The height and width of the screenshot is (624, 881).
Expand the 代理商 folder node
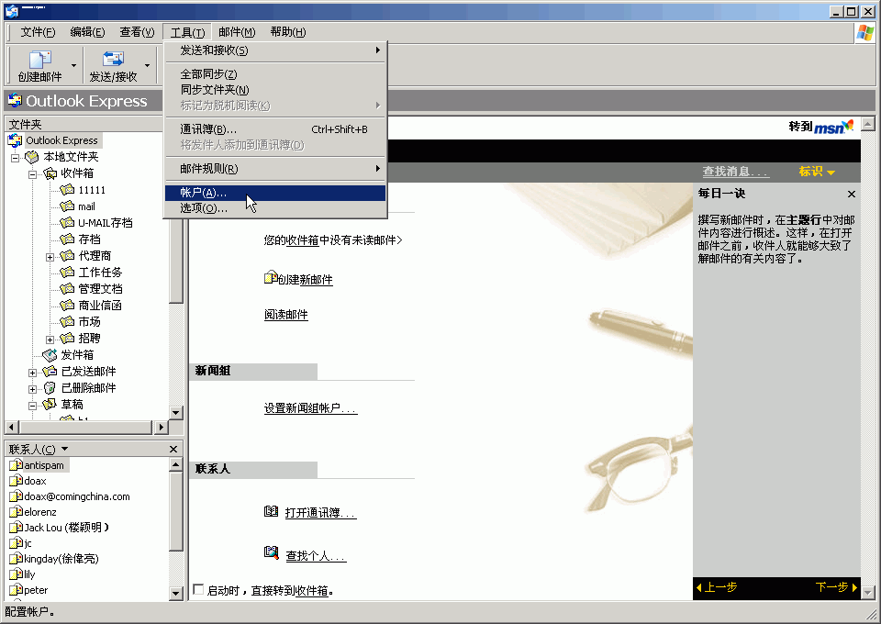[x=50, y=257]
